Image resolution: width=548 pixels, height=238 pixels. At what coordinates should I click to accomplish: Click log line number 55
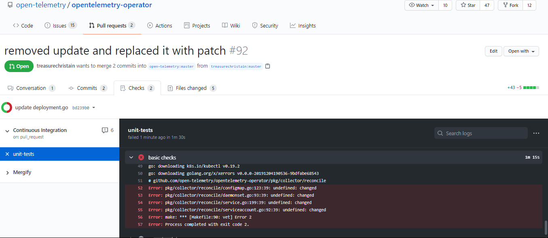(x=140, y=210)
